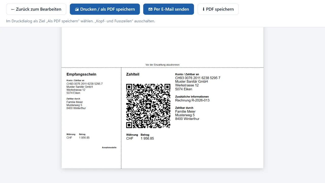Select the Empfangsschein heading
This screenshot has height=183, width=325.
(82, 74)
